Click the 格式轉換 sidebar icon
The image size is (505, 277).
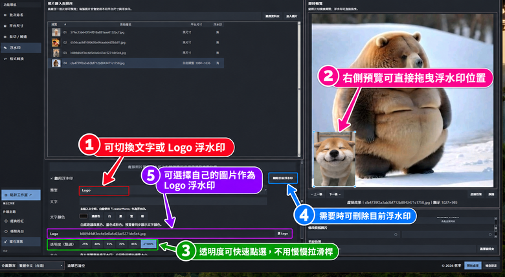(5, 59)
